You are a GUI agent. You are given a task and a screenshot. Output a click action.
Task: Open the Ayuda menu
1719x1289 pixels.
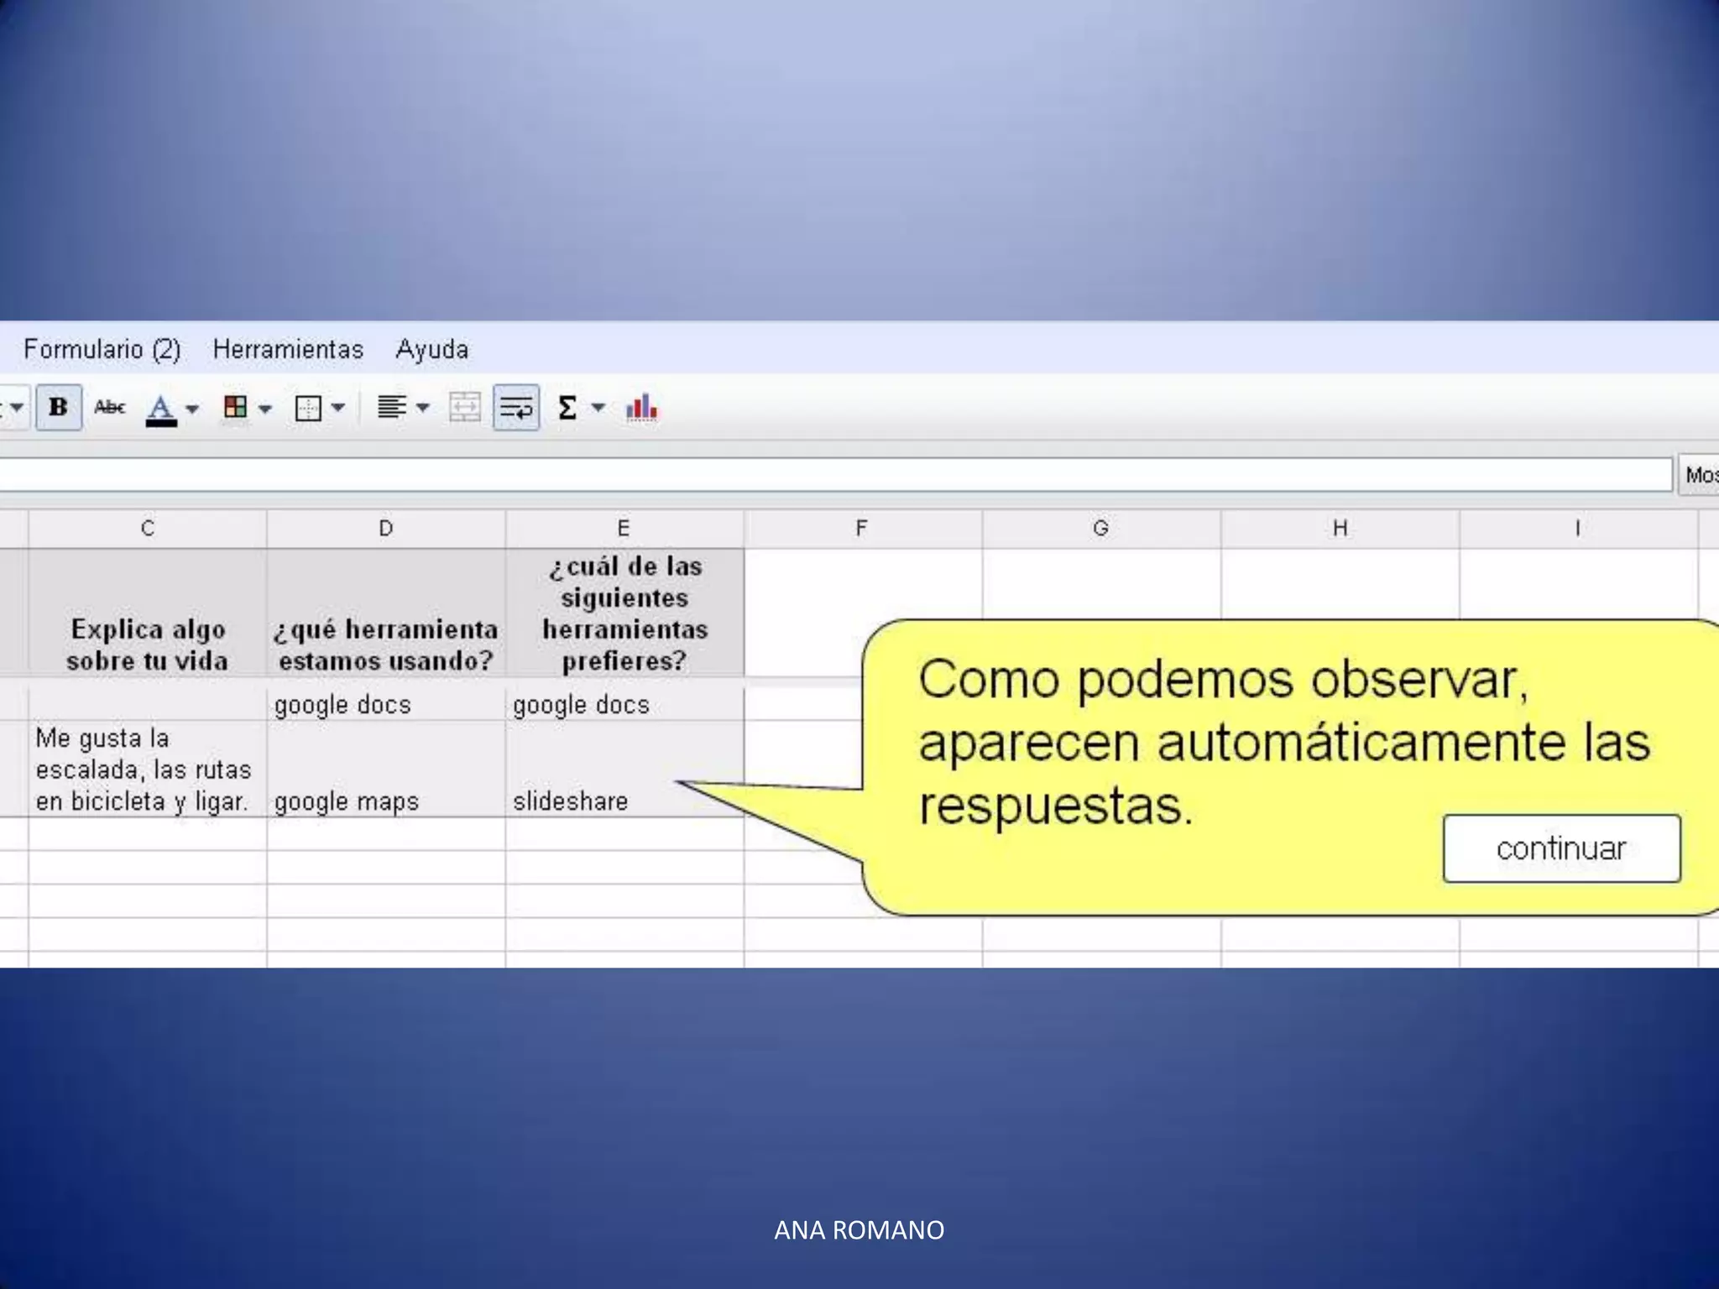[x=431, y=349]
